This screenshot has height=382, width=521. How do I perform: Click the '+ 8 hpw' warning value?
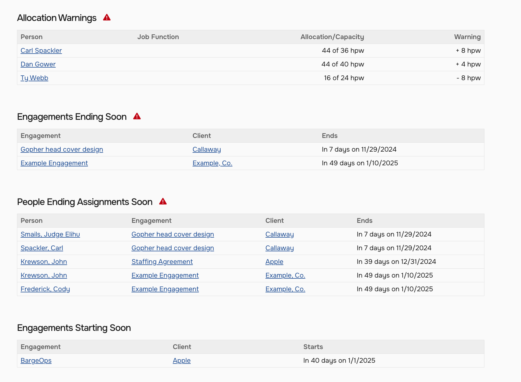click(468, 51)
